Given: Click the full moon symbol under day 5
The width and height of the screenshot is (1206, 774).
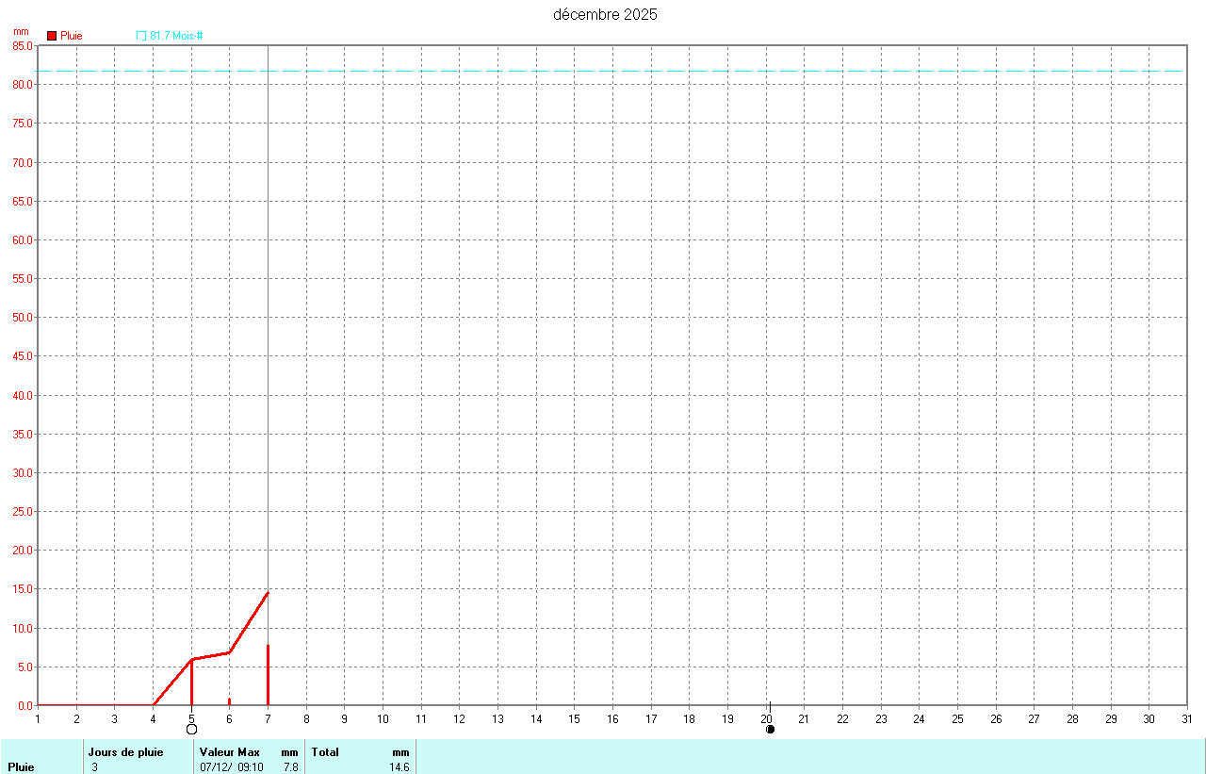Looking at the screenshot, I should pyautogui.click(x=192, y=729).
